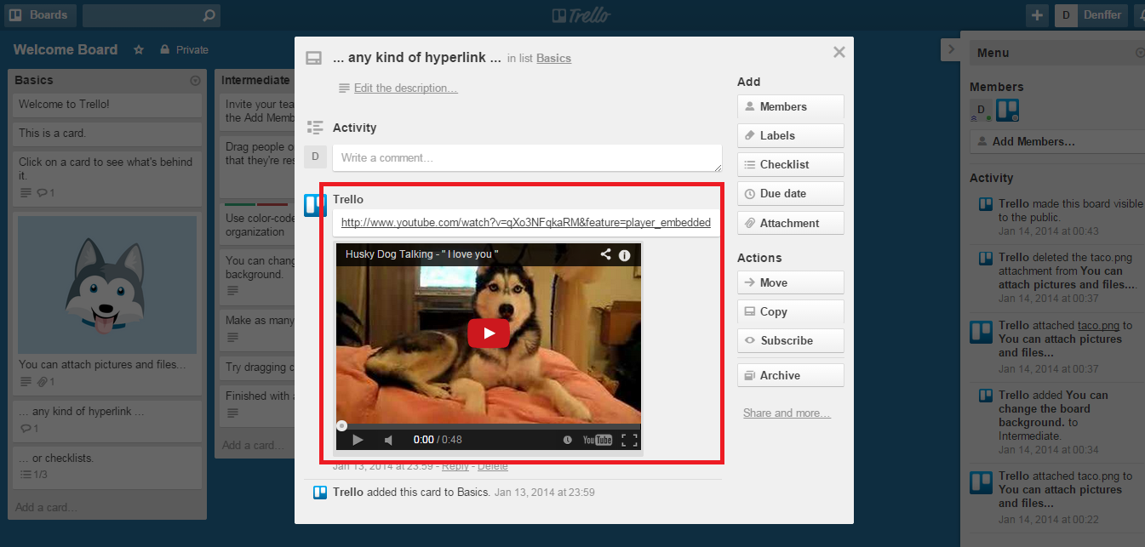Open the card 'This is a card.'
This screenshot has width=1145, height=547.
[x=107, y=134]
